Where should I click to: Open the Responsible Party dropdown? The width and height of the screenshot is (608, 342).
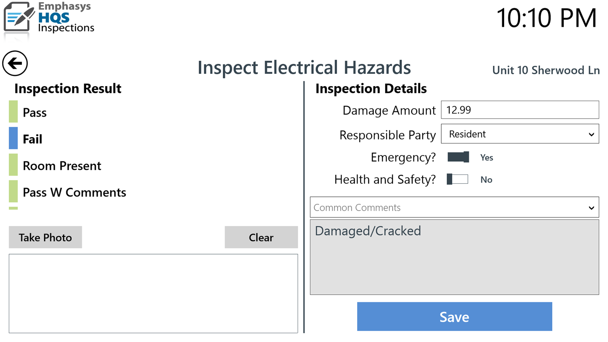[x=520, y=134]
